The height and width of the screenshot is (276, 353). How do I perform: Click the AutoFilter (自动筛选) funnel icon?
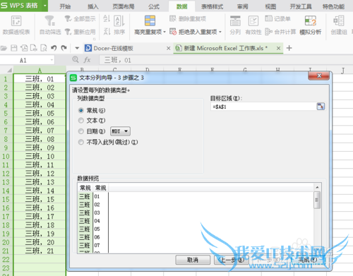[50, 20]
